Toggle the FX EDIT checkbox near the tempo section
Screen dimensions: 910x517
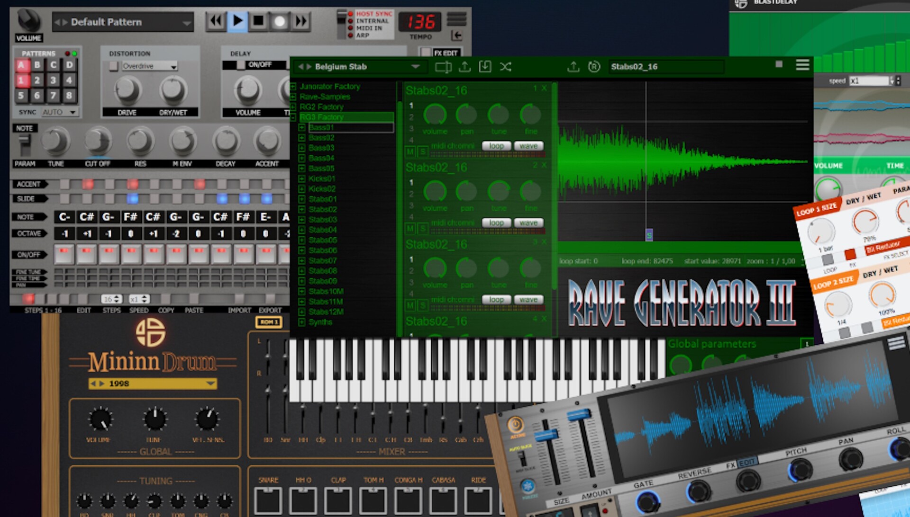tap(426, 50)
